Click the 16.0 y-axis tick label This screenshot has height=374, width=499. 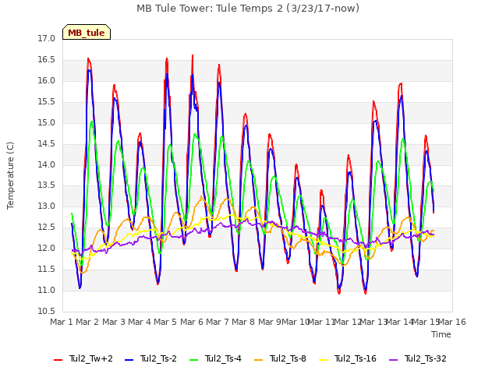[x=47, y=81]
